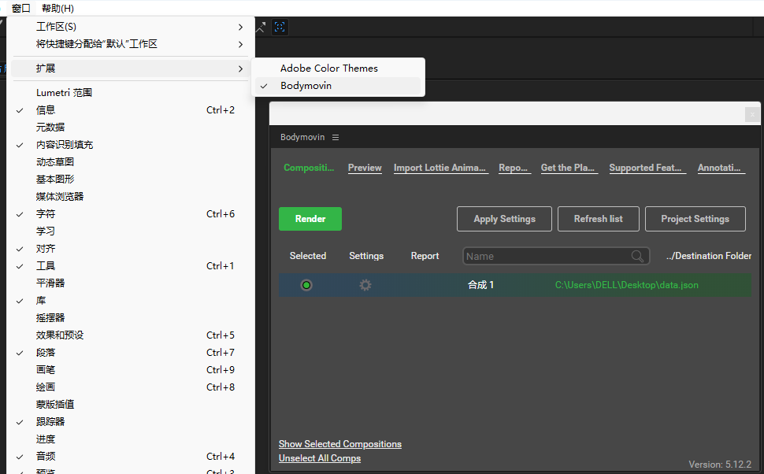This screenshot has width=764, height=474.
Task: Switch to the Import Lottie Animation tab
Action: 440,168
